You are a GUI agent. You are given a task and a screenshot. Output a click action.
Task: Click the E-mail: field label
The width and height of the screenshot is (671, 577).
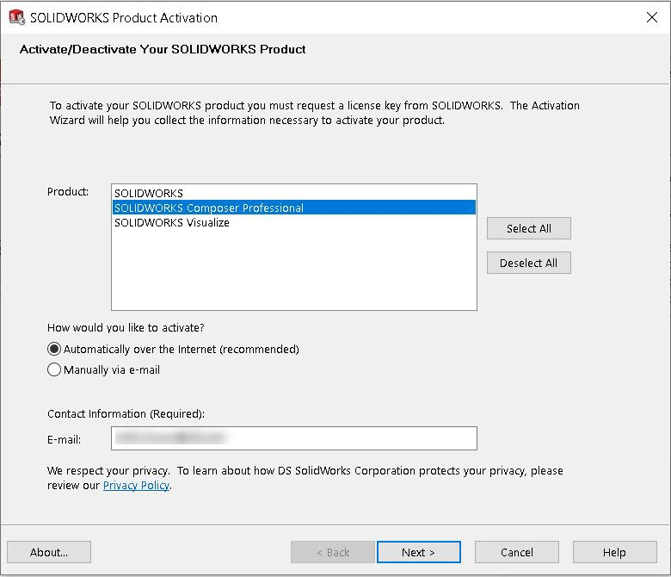coord(65,439)
